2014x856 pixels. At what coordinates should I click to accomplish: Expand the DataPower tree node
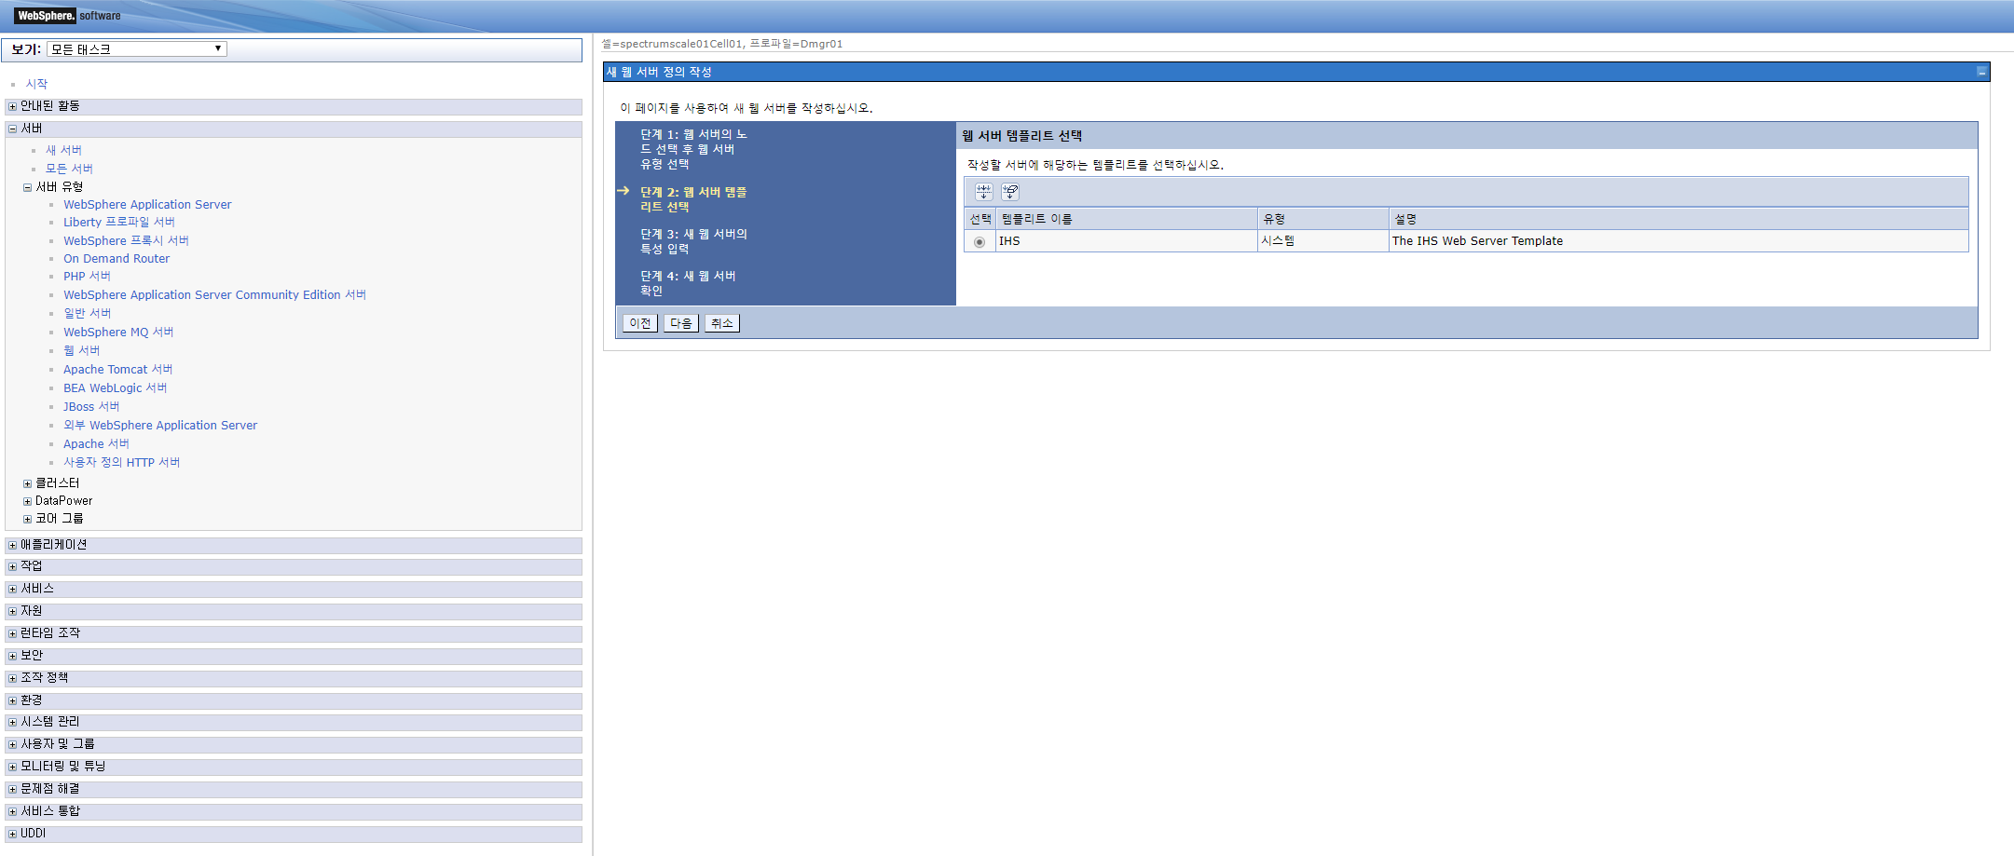pyautogui.click(x=28, y=500)
